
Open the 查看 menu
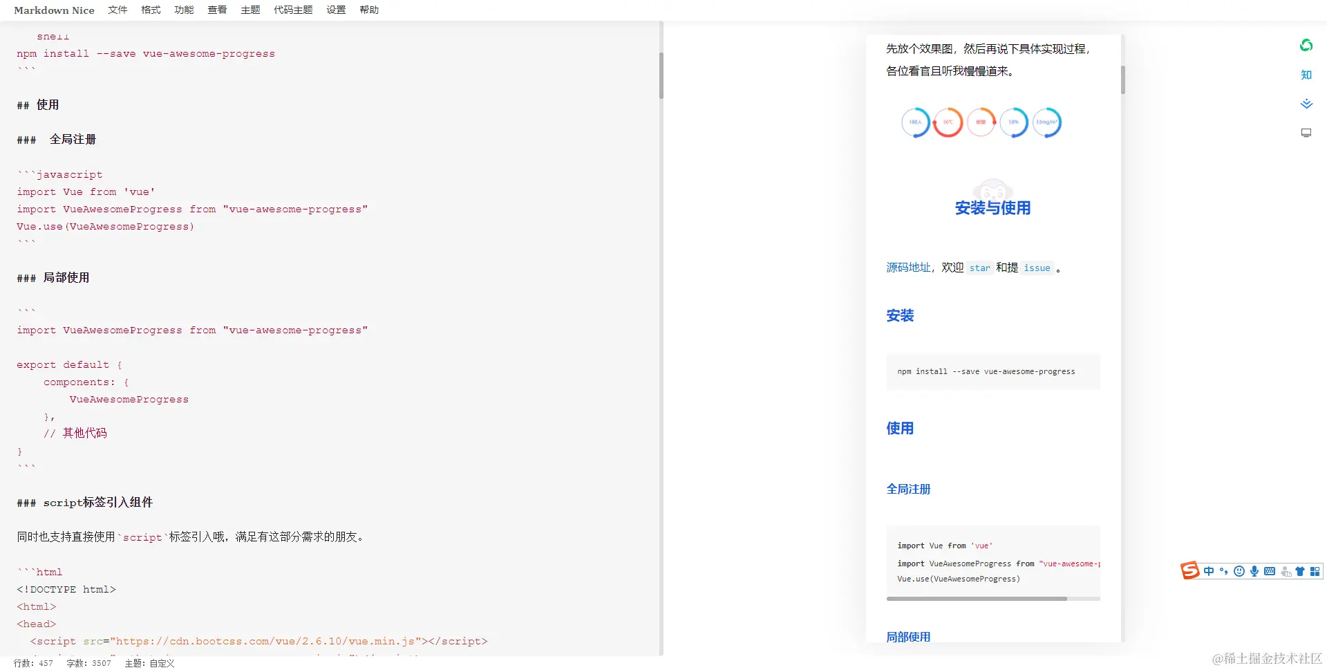pyautogui.click(x=217, y=10)
